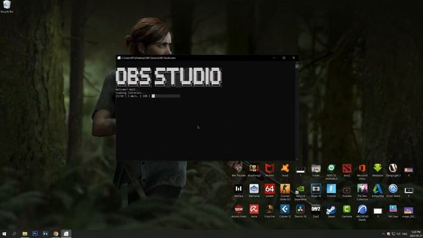Maximize the OBS Studio console window
Viewport: 423px width, 238px height.
pos(284,58)
